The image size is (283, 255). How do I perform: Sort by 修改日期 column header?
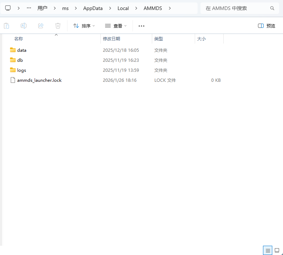coord(111,39)
